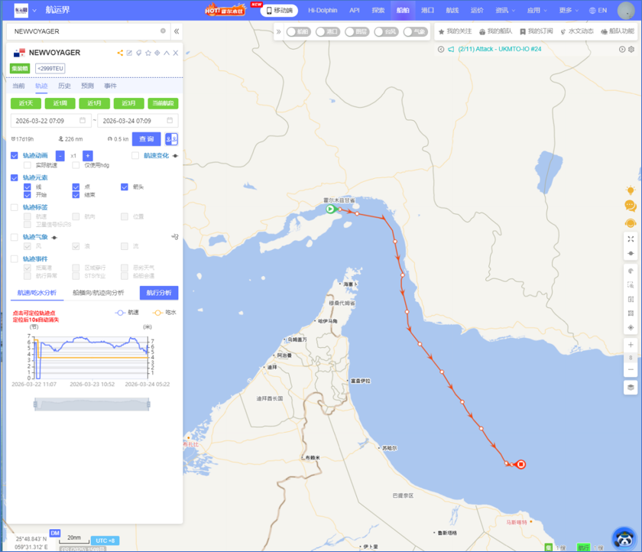Image resolution: width=642 pixels, height=552 pixels.
Task: Switch to the 历史 history tab
Action: pos(64,86)
